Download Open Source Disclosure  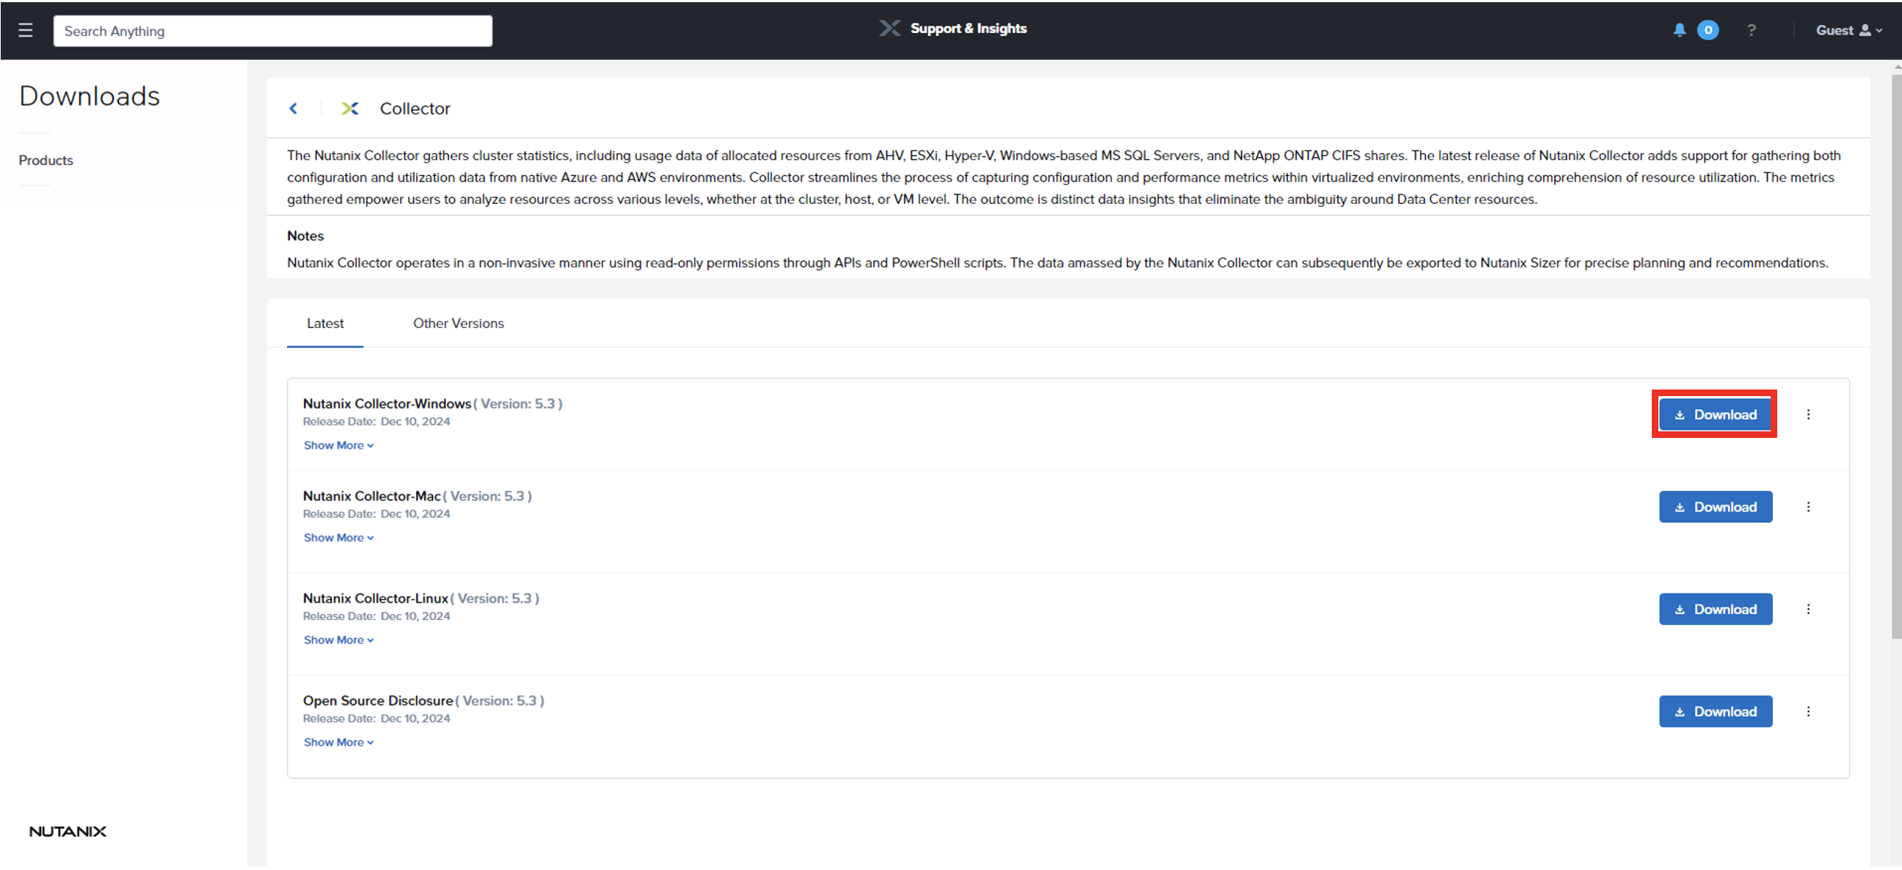coord(1715,712)
